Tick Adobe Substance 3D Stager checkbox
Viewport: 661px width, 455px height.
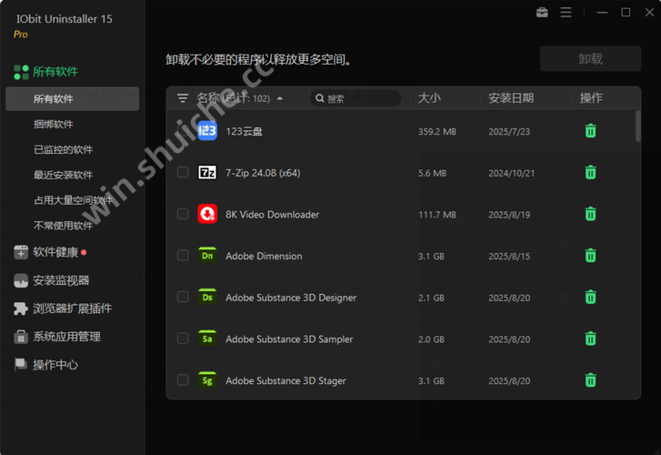[x=183, y=380]
